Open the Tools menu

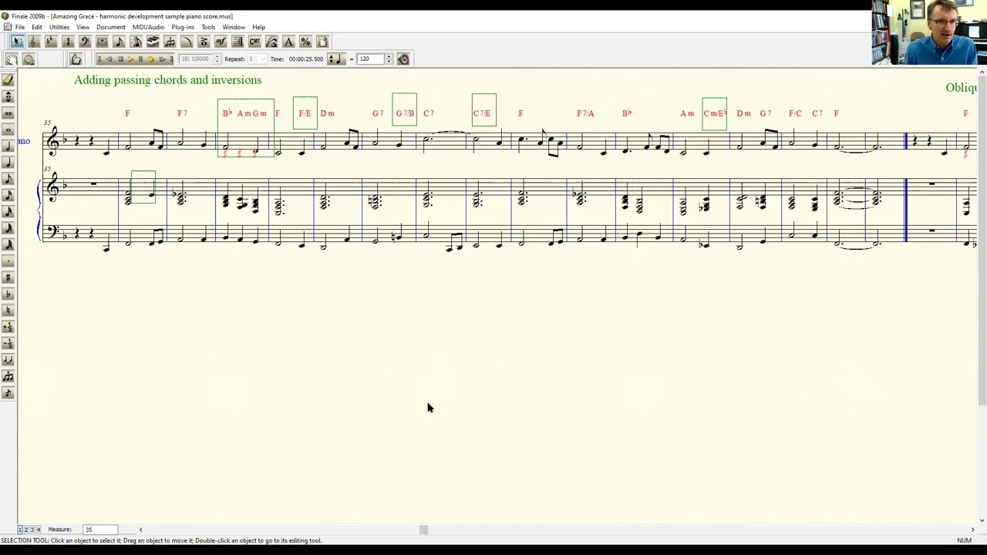pyautogui.click(x=208, y=27)
